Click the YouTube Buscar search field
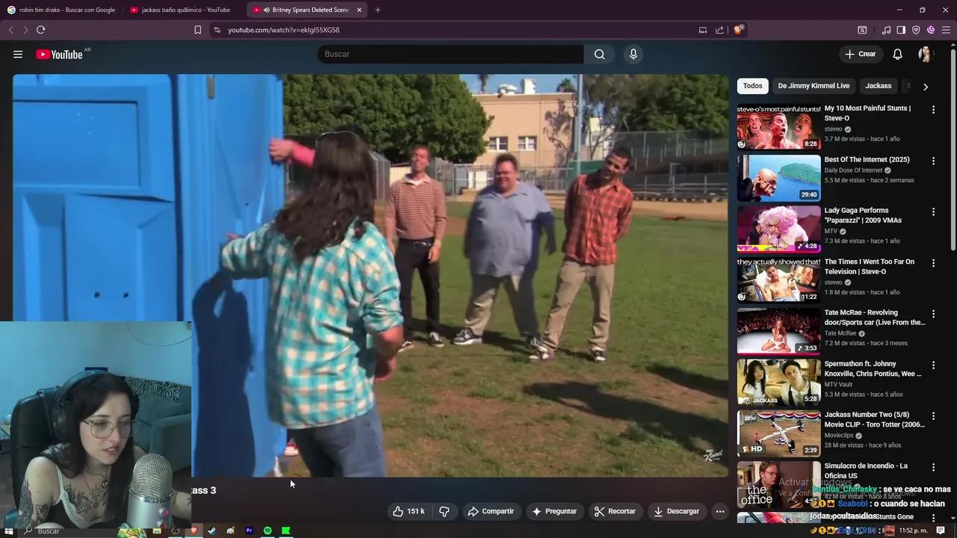This screenshot has height=538, width=957. pyautogui.click(x=451, y=54)
